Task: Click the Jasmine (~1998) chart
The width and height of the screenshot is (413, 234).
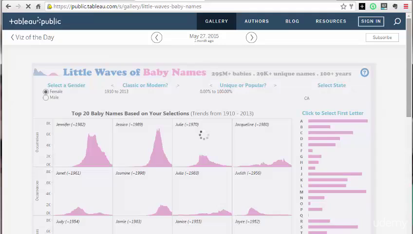Action: click(143, 192)
